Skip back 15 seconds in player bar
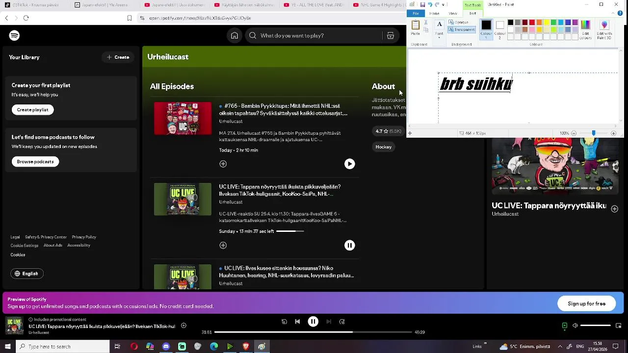628x353 pixels. coord(284,322)
